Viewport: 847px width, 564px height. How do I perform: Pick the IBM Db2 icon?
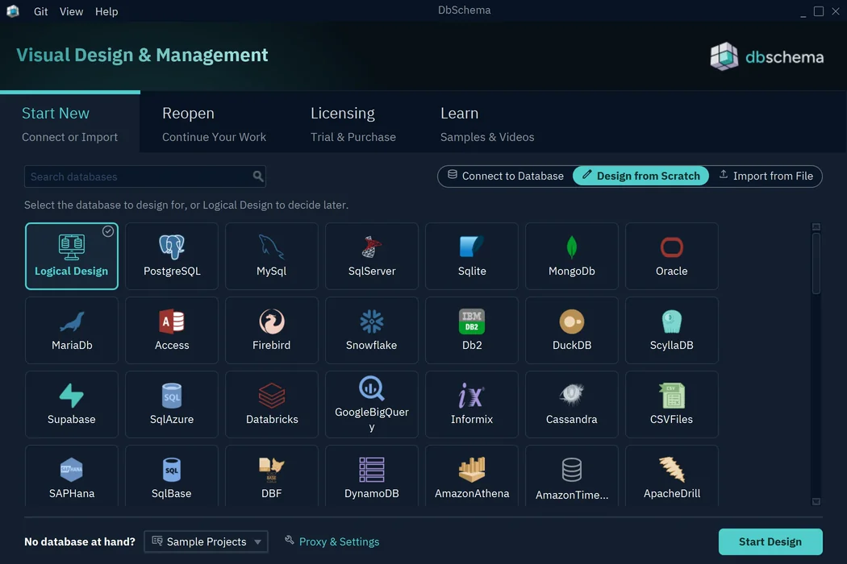pos(472,321)
